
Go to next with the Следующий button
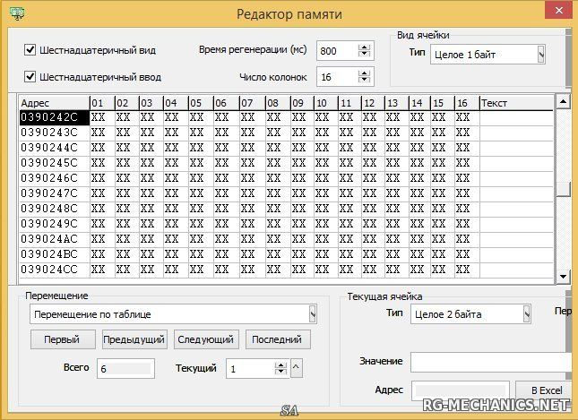pos(205,339)
